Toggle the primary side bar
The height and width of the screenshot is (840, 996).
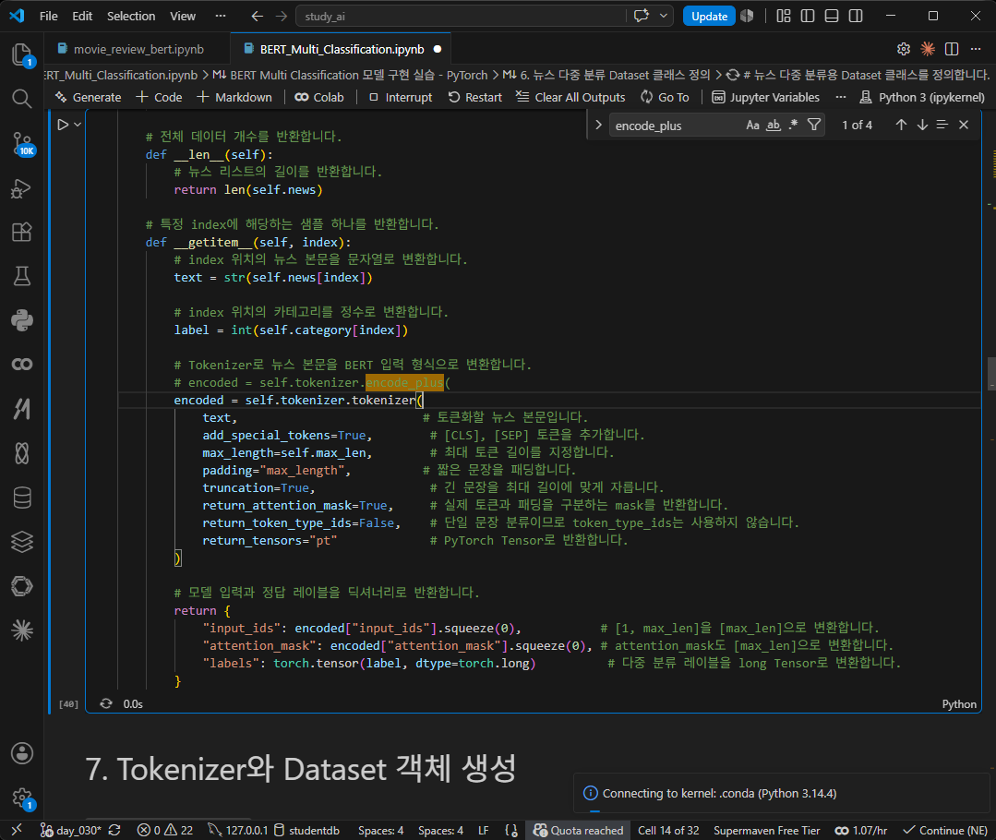808,16
